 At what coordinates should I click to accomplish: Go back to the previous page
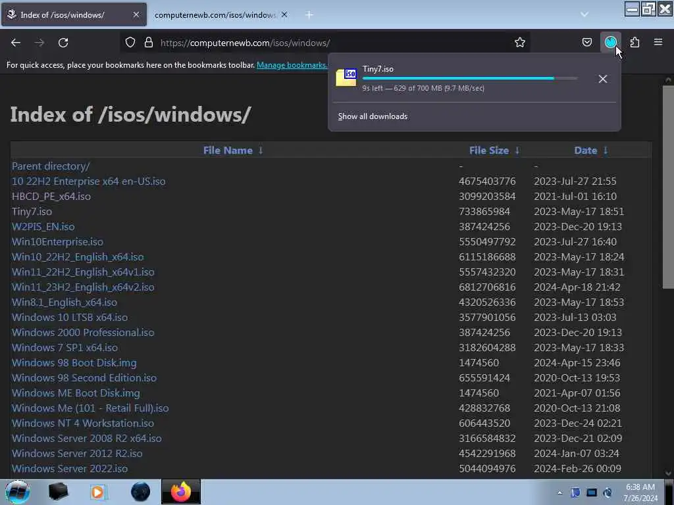tap(16, 43)
